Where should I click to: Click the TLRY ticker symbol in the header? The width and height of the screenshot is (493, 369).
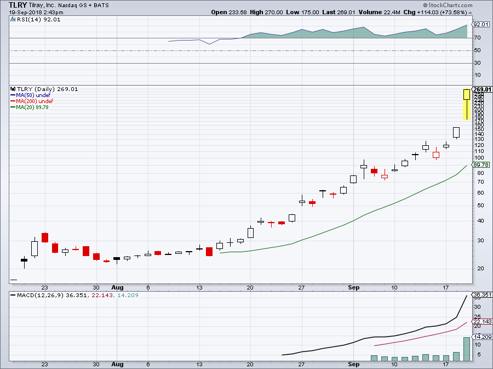tap(18, 5)
